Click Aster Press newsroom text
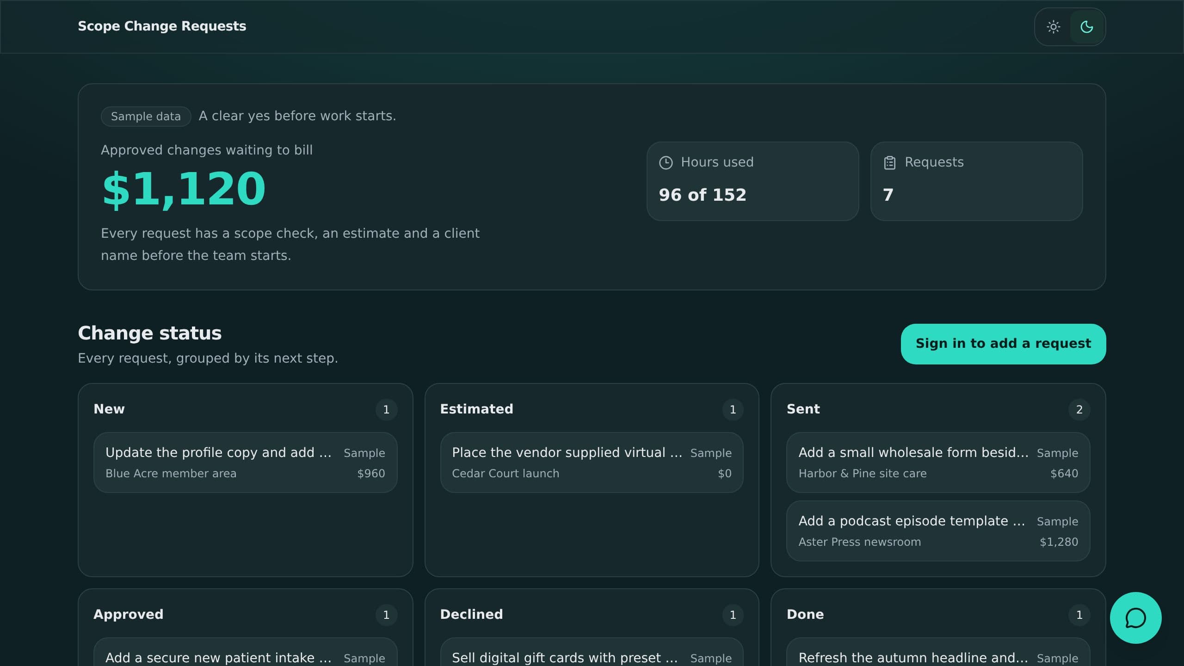Viewport: 1184px width, 666px height. 859,542
